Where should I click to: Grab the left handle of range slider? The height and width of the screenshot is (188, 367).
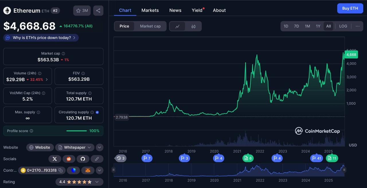114,170
